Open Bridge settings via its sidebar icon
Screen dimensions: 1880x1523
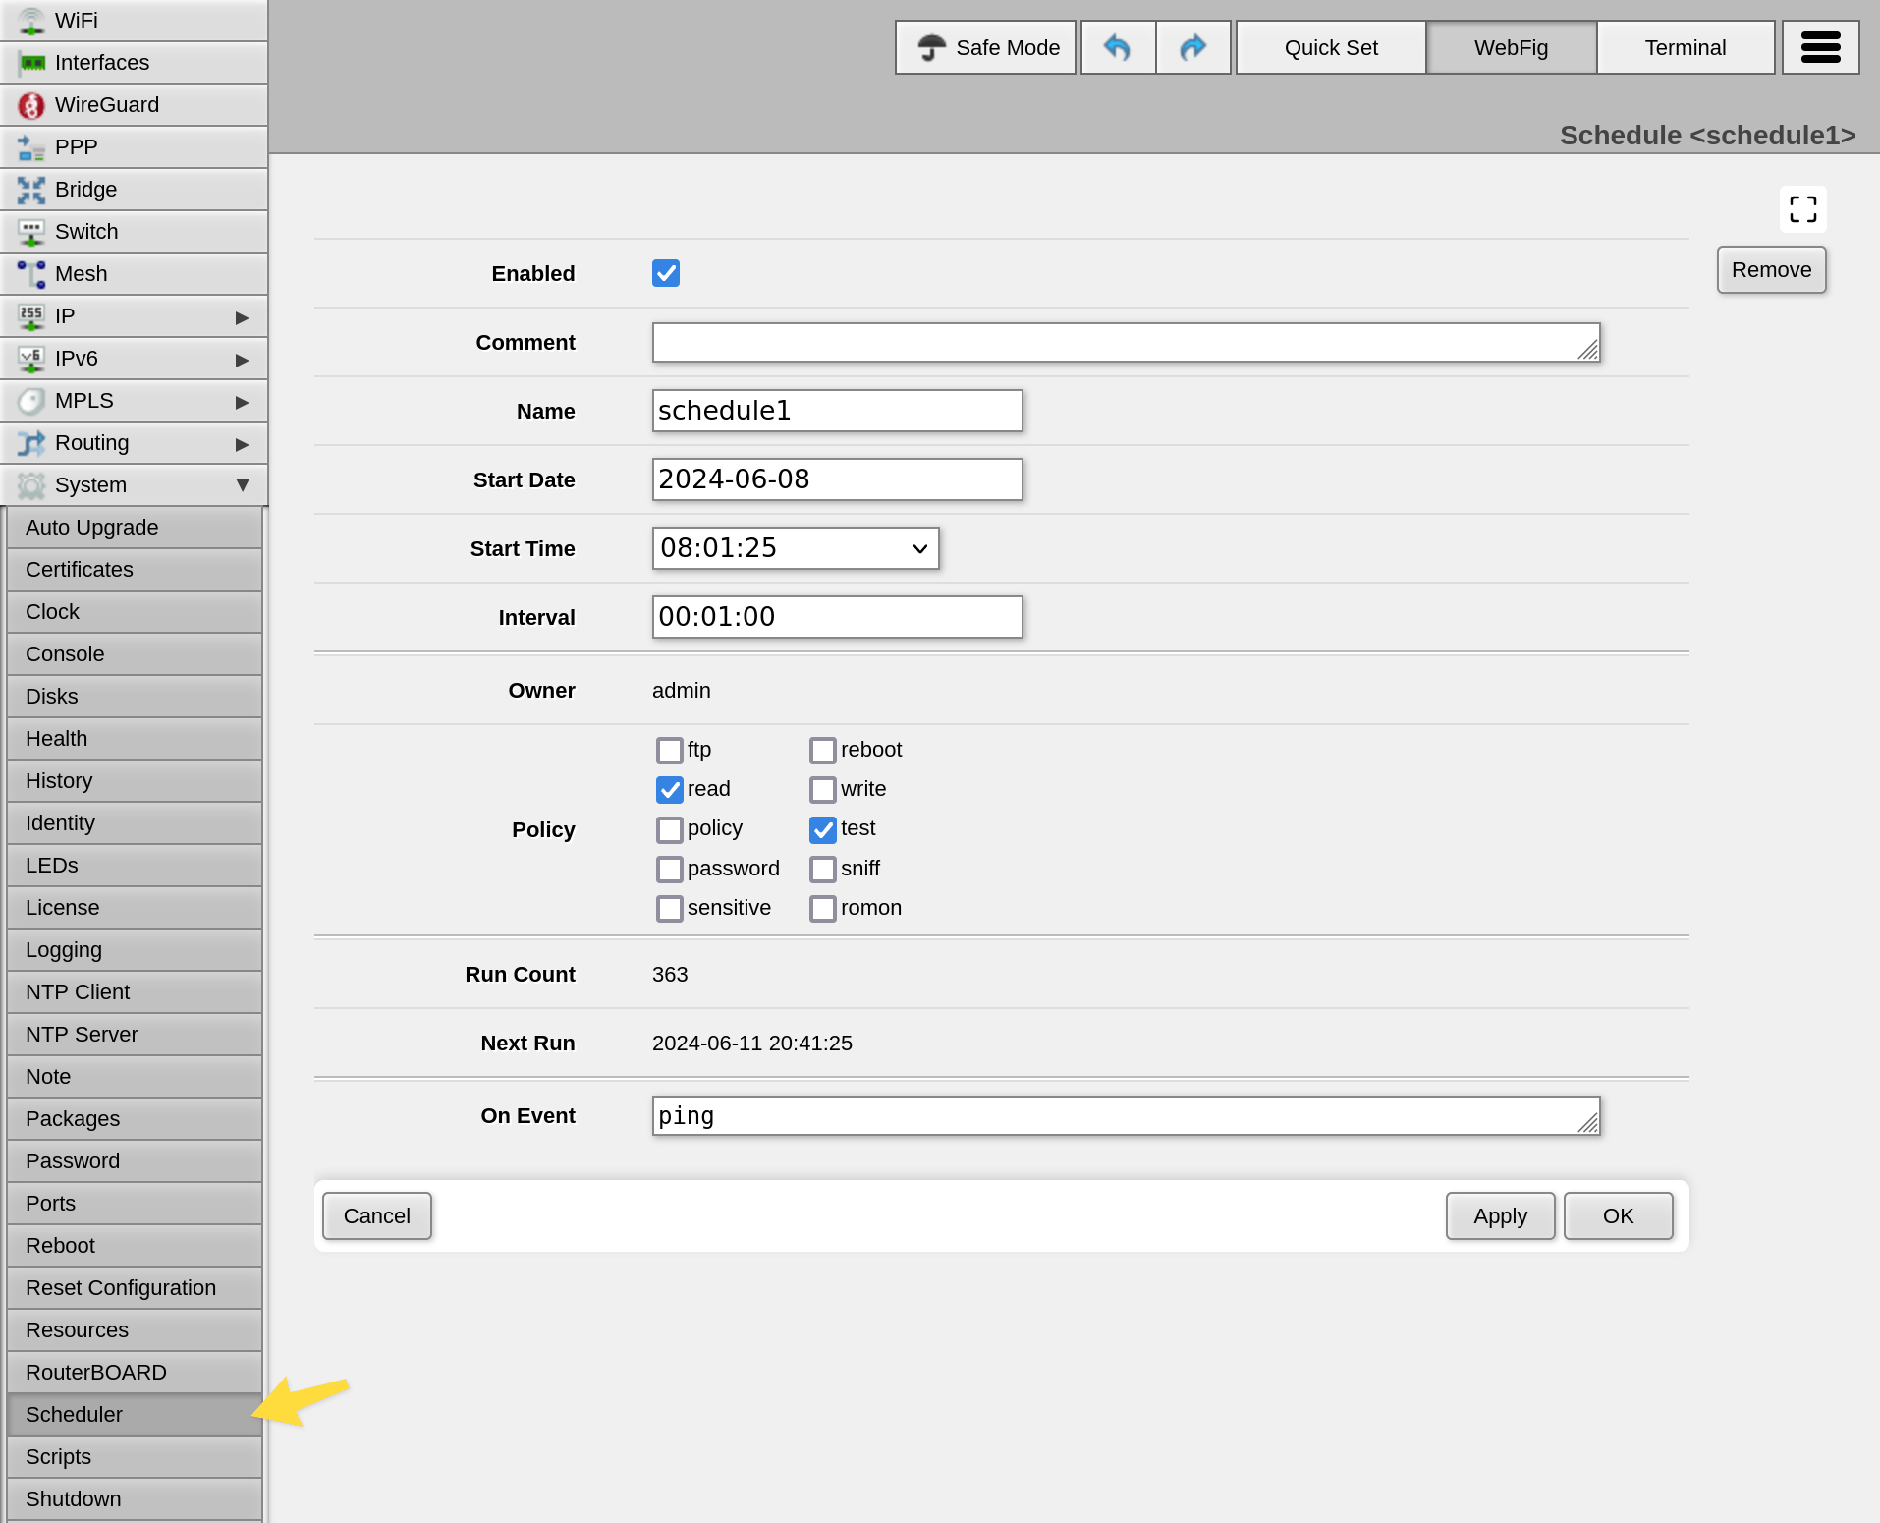pos(30,190)
